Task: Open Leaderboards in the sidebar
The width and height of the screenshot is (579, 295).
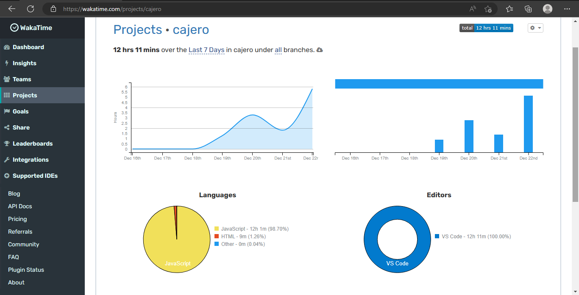Action: [x=42, y=143]
